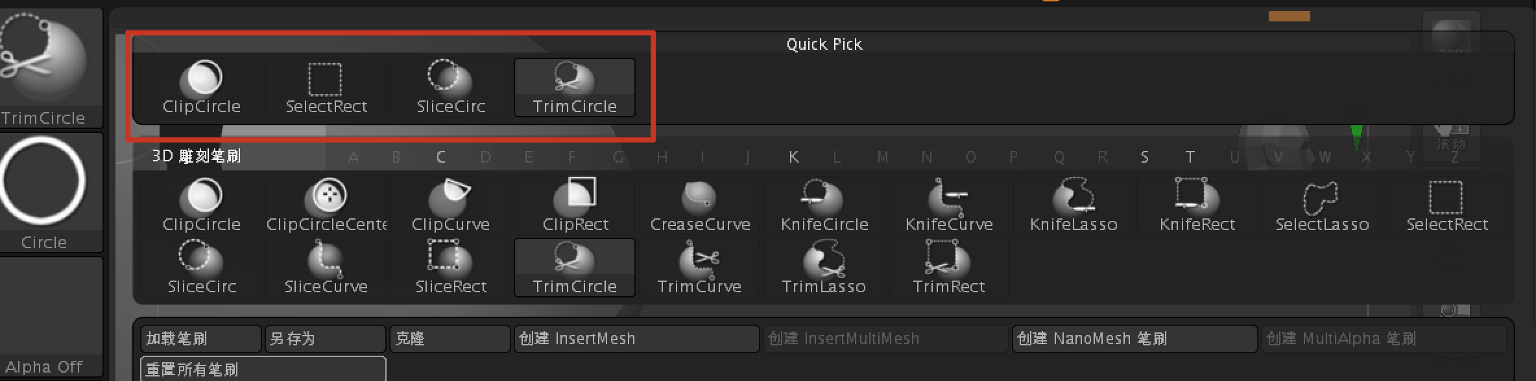
Task: Select the KnifeCurve brush
Action: coord(948,205)
